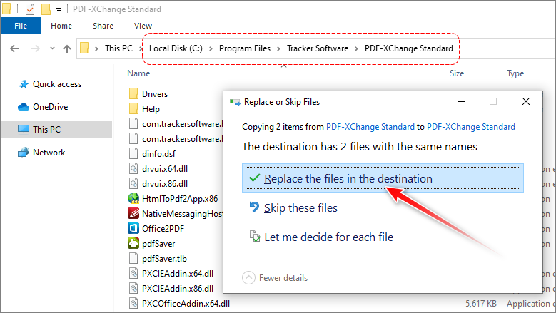Click the Help folder icon
Screen dimensions: 556x313
[x=133, y=108]
